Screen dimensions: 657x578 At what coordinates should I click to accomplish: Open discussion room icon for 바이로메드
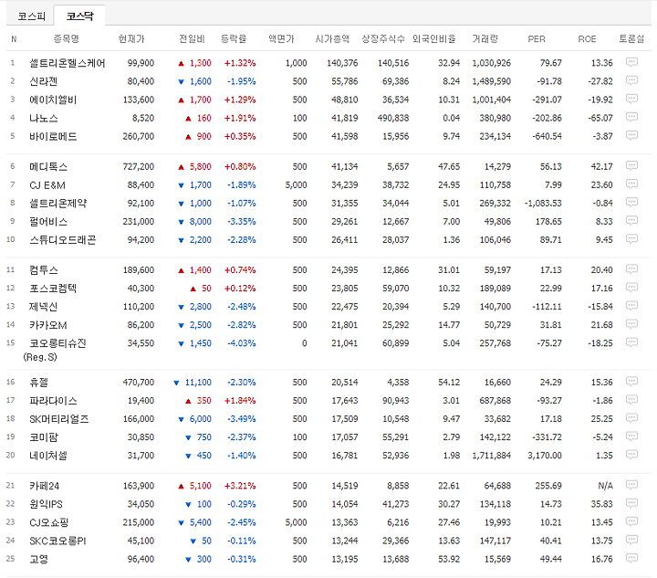tap(631, 136)
